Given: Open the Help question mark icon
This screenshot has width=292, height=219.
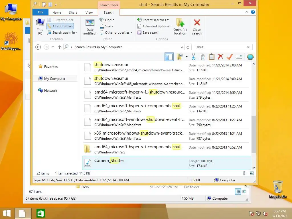Looking at the screenshot, I should click(x=253, y=12).
